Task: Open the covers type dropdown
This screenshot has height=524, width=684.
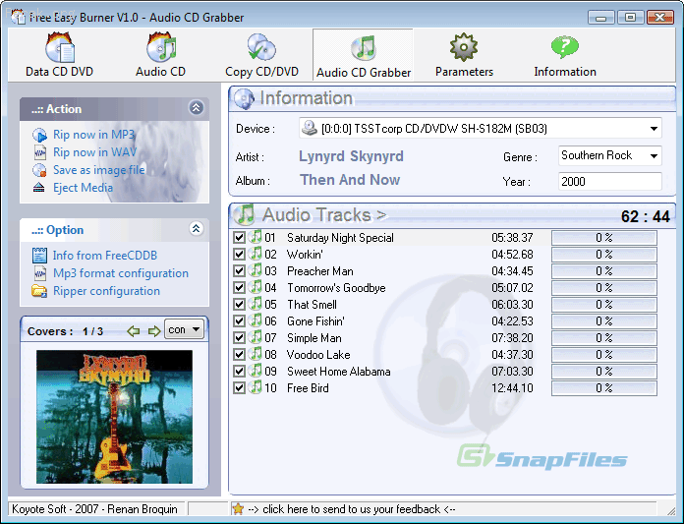Action: (x=184, y=330)
